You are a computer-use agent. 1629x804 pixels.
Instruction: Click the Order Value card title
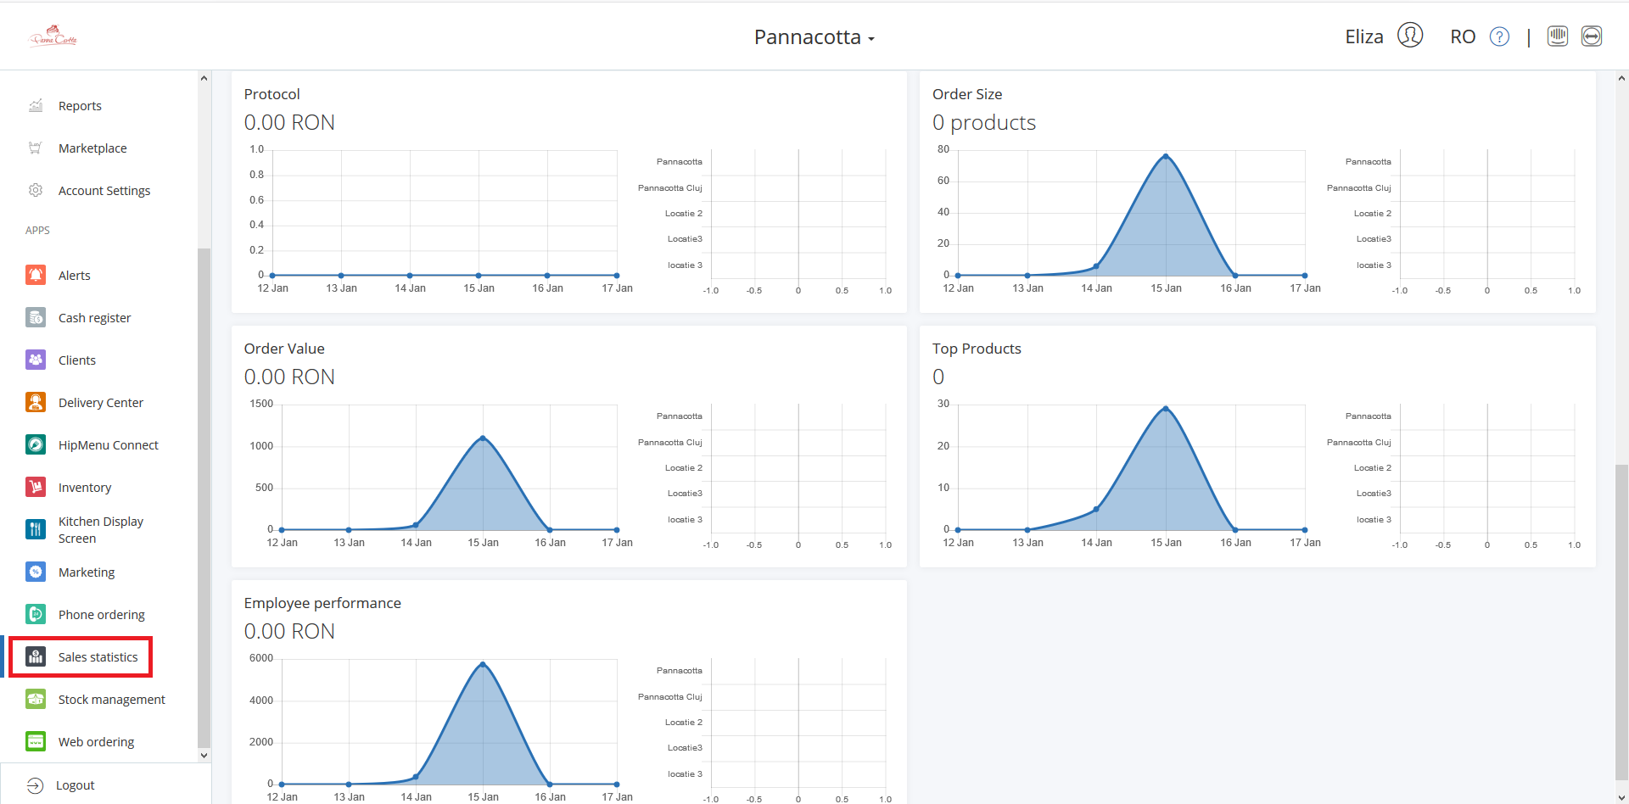(x=284, y=349)
